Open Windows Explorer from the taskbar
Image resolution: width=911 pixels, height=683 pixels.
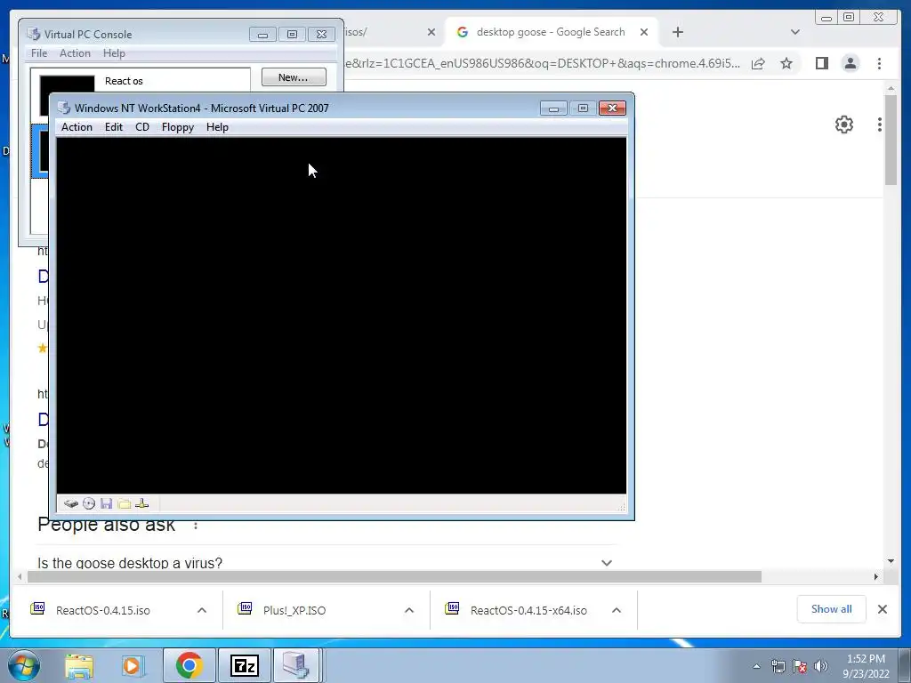(x=78, y=665)
